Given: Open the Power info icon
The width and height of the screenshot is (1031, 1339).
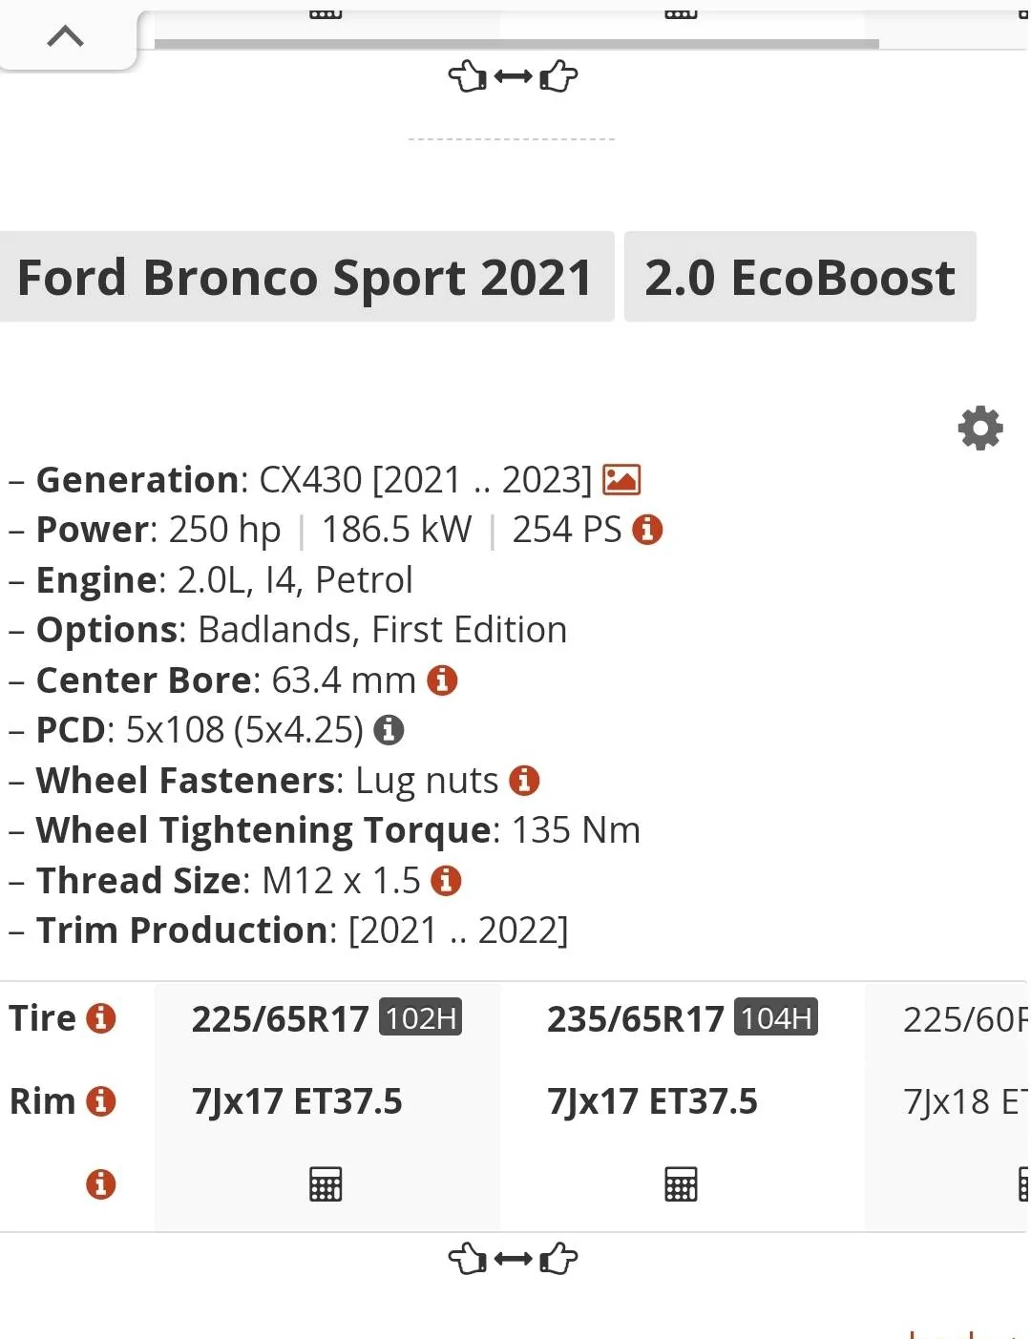Looking at the screenshot, I should click(645, 530).
